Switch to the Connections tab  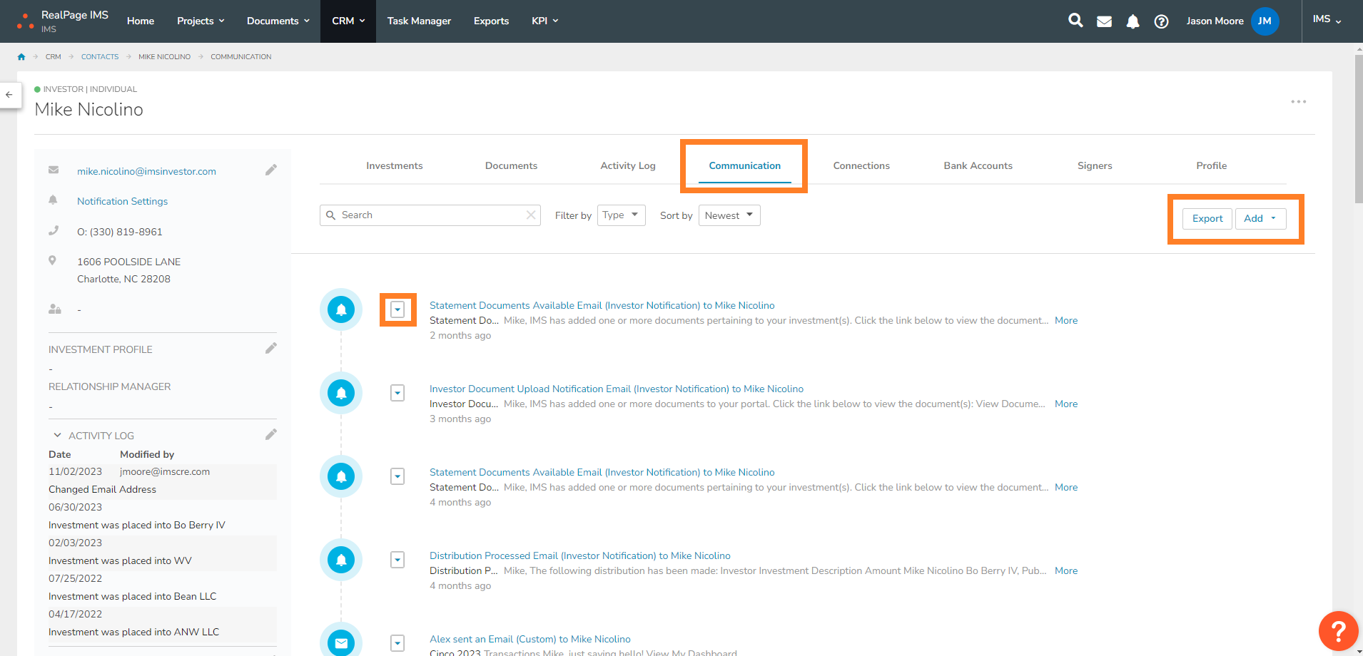[861, 165]
